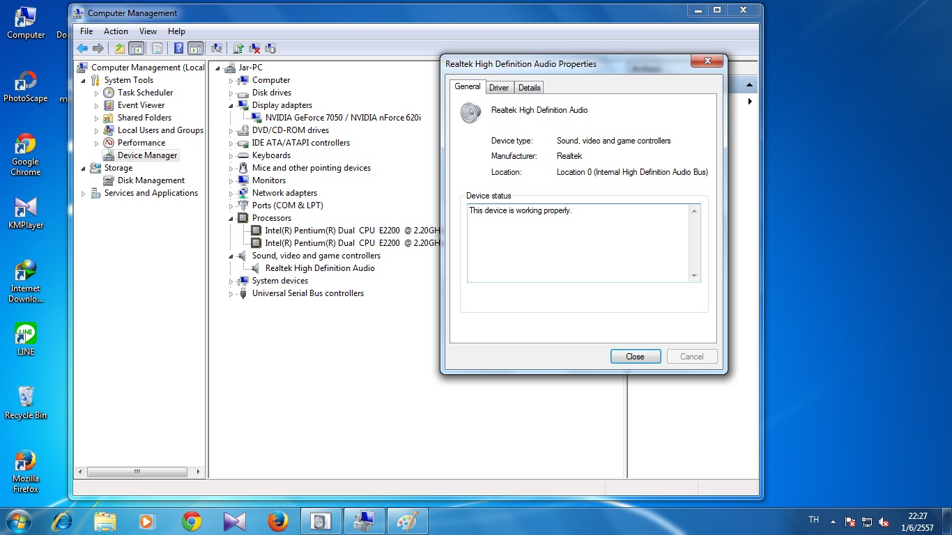
Task: Toggle the Show/Hide Console Tree toolbar icon
Action: tap(137, 48)
